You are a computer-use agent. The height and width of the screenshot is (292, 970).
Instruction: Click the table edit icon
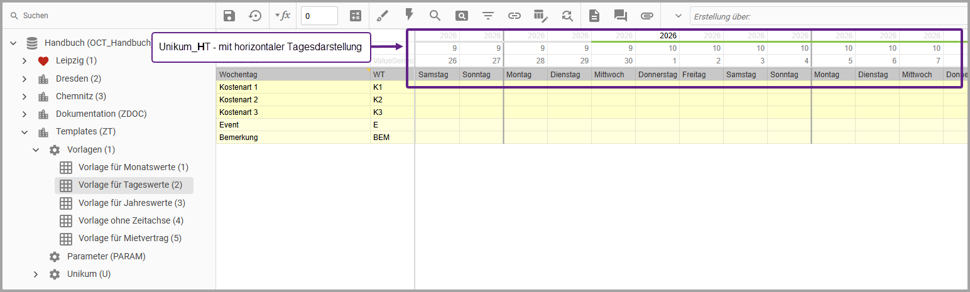541,16
